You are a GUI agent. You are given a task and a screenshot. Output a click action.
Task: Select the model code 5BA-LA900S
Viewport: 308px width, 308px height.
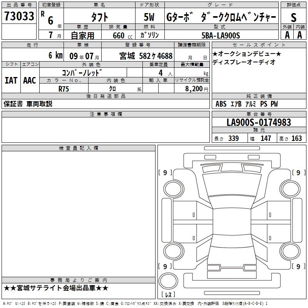(x=220, y=35)
